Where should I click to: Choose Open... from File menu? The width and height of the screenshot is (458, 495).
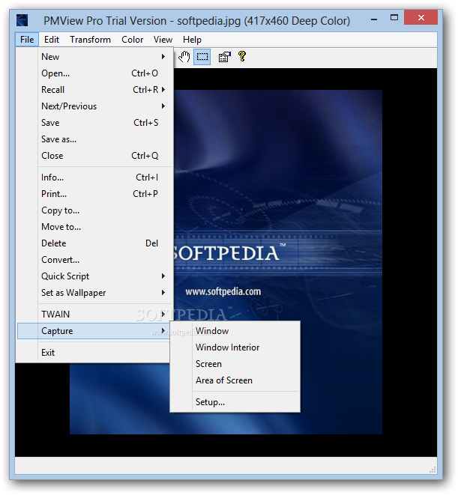(x=95, y=73)
